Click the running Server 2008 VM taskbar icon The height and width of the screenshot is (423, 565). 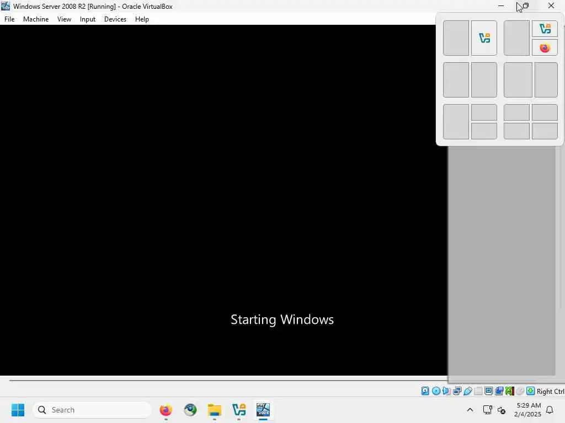point(263,410)
